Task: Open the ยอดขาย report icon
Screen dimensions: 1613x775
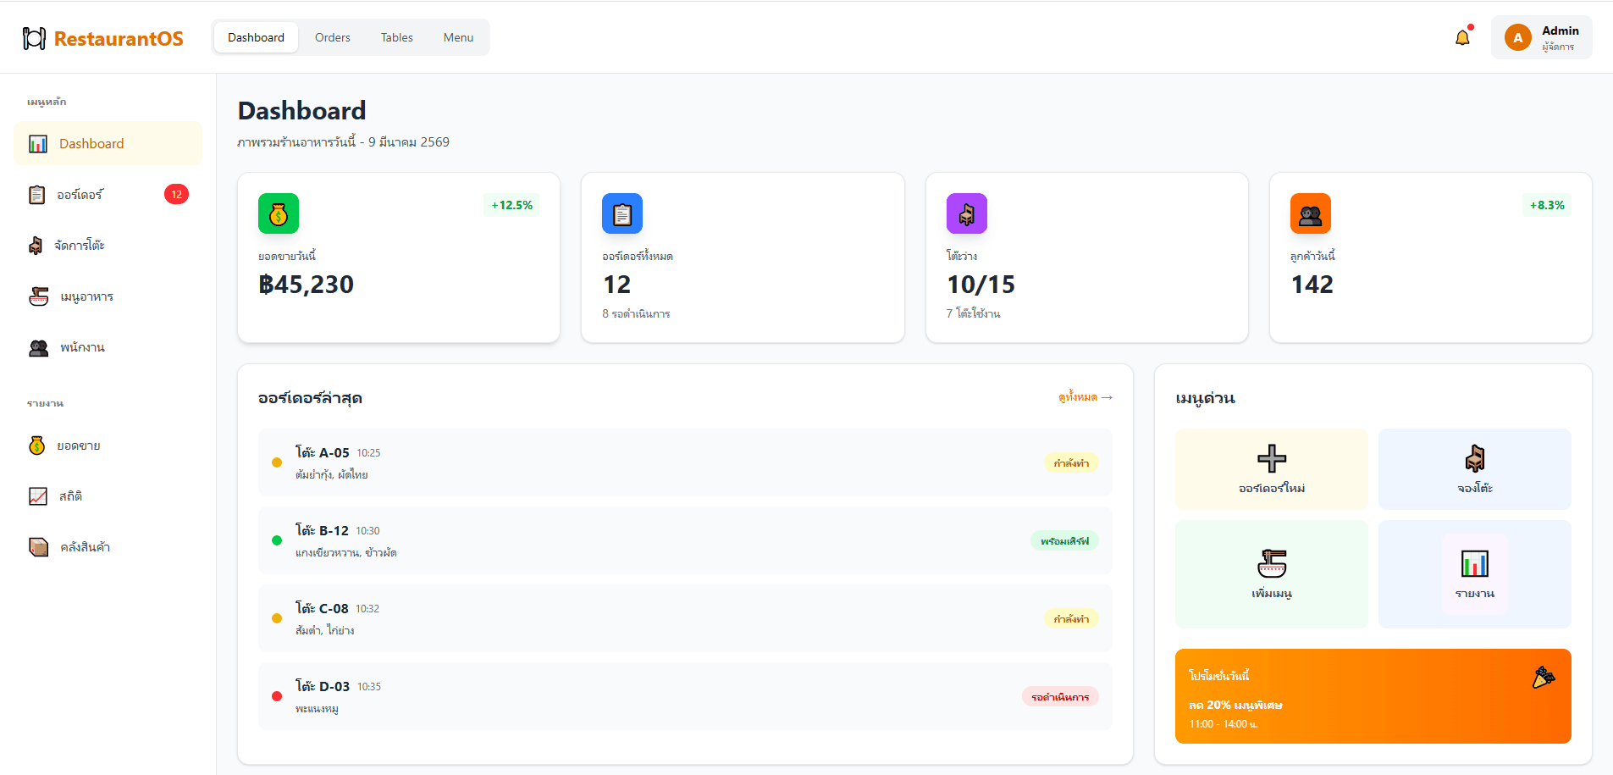Action: pyautogui.click(x=38, y=445)
